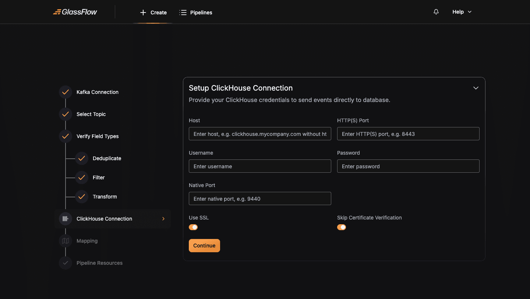530x299 pixels.
Task: Click the GlassFlow logo
Action: click(75, 12)
